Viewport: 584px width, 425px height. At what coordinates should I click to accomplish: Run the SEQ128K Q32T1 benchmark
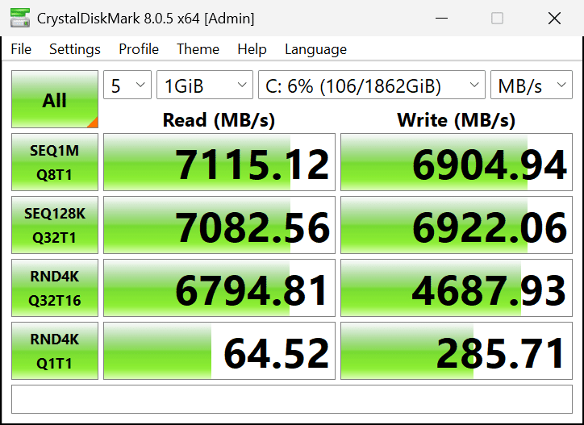(55, 225)
